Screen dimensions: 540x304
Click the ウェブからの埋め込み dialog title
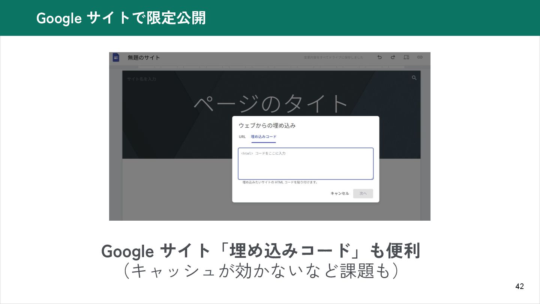coord(267,125)
